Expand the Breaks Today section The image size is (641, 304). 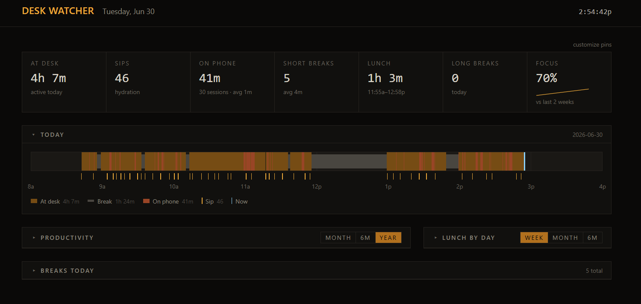click(x=34, y=271)
